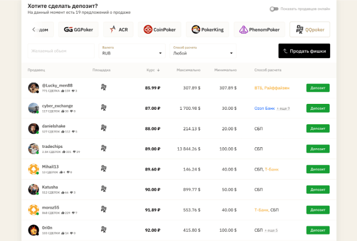Screen dimensions: 357x241
Task: Select the ACR room tab
Action: pos(118,30)
